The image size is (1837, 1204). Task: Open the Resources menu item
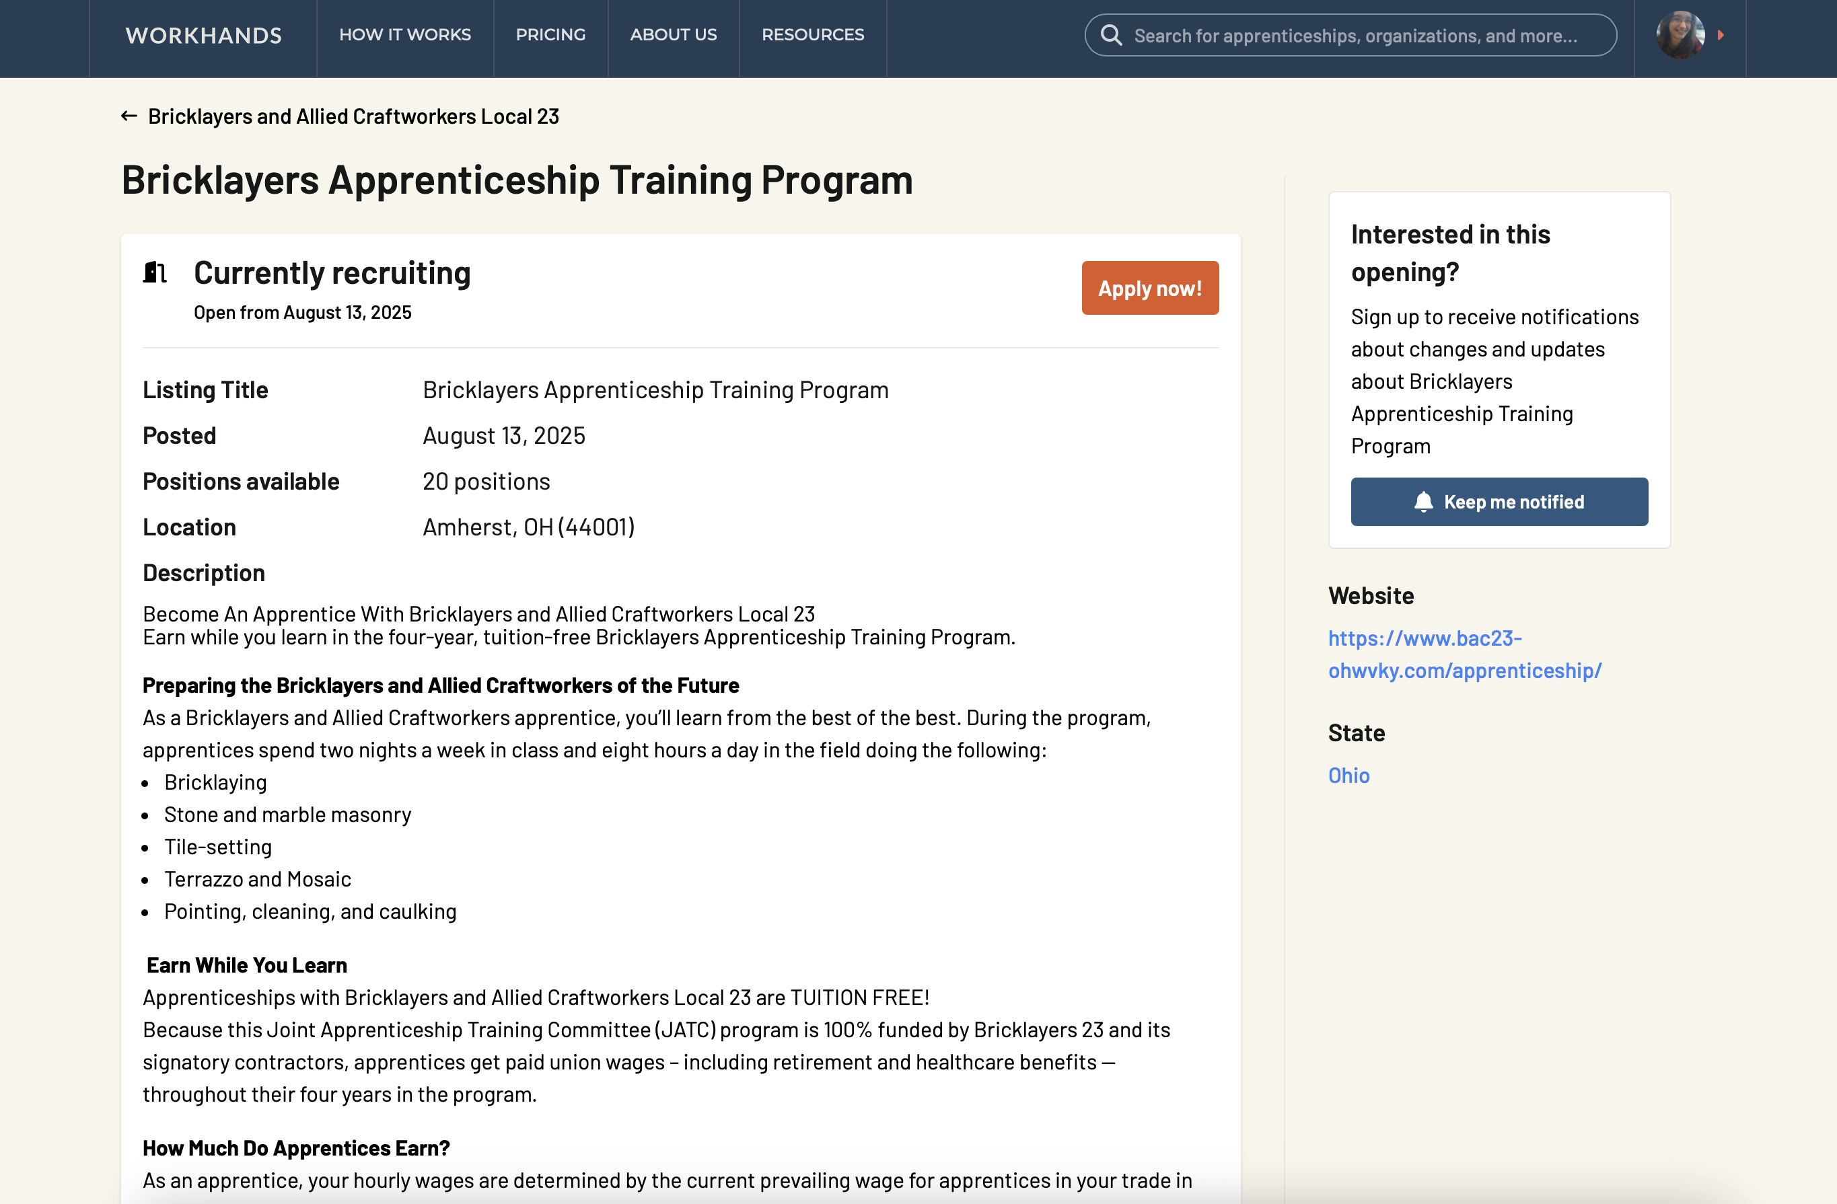[813, 35]
